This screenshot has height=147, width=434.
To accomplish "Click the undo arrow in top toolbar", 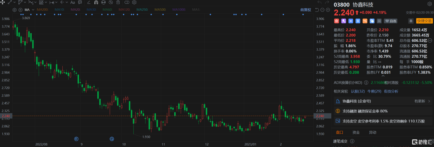I will click(x=319, y=2).
